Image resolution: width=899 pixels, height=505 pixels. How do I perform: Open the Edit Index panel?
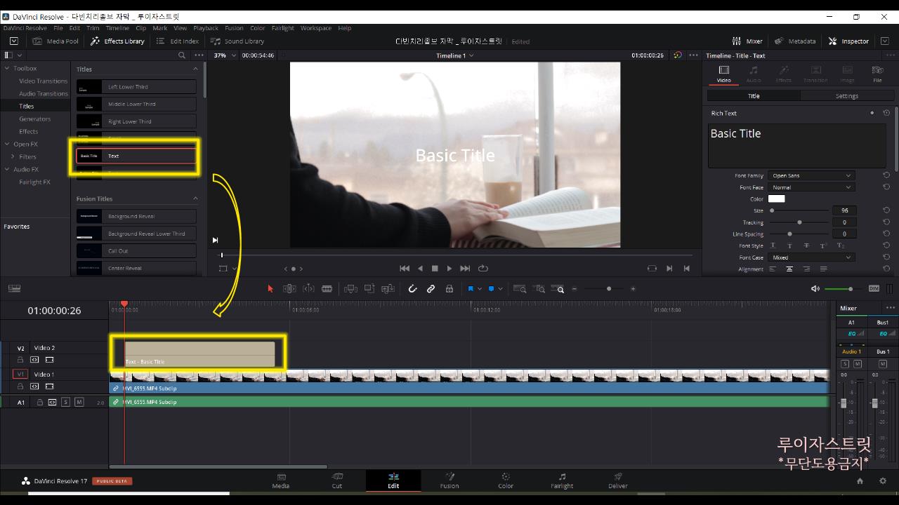178,41
